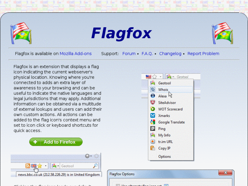Viewport: 248px width, 186px height.
Task: Click the magnifying glass search icon
Action: [96, 166]
